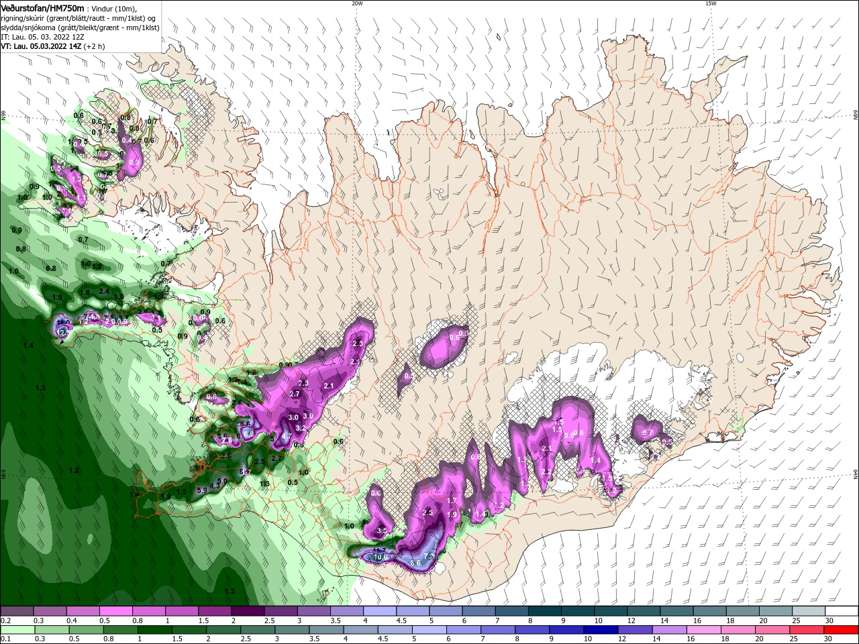
Task: Click the 'slydda/snjókoma' legend description line
Action: click(x=79, y=28)
